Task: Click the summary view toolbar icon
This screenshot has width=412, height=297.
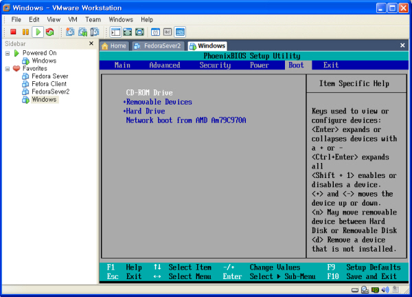Action: tap(156, 32)
